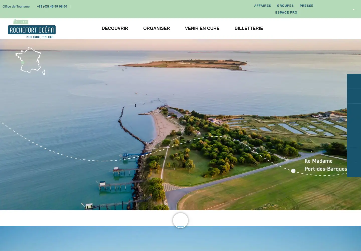Select the VENIR EN CURE menu
The image size is (361, 251).
coord(202,28)
